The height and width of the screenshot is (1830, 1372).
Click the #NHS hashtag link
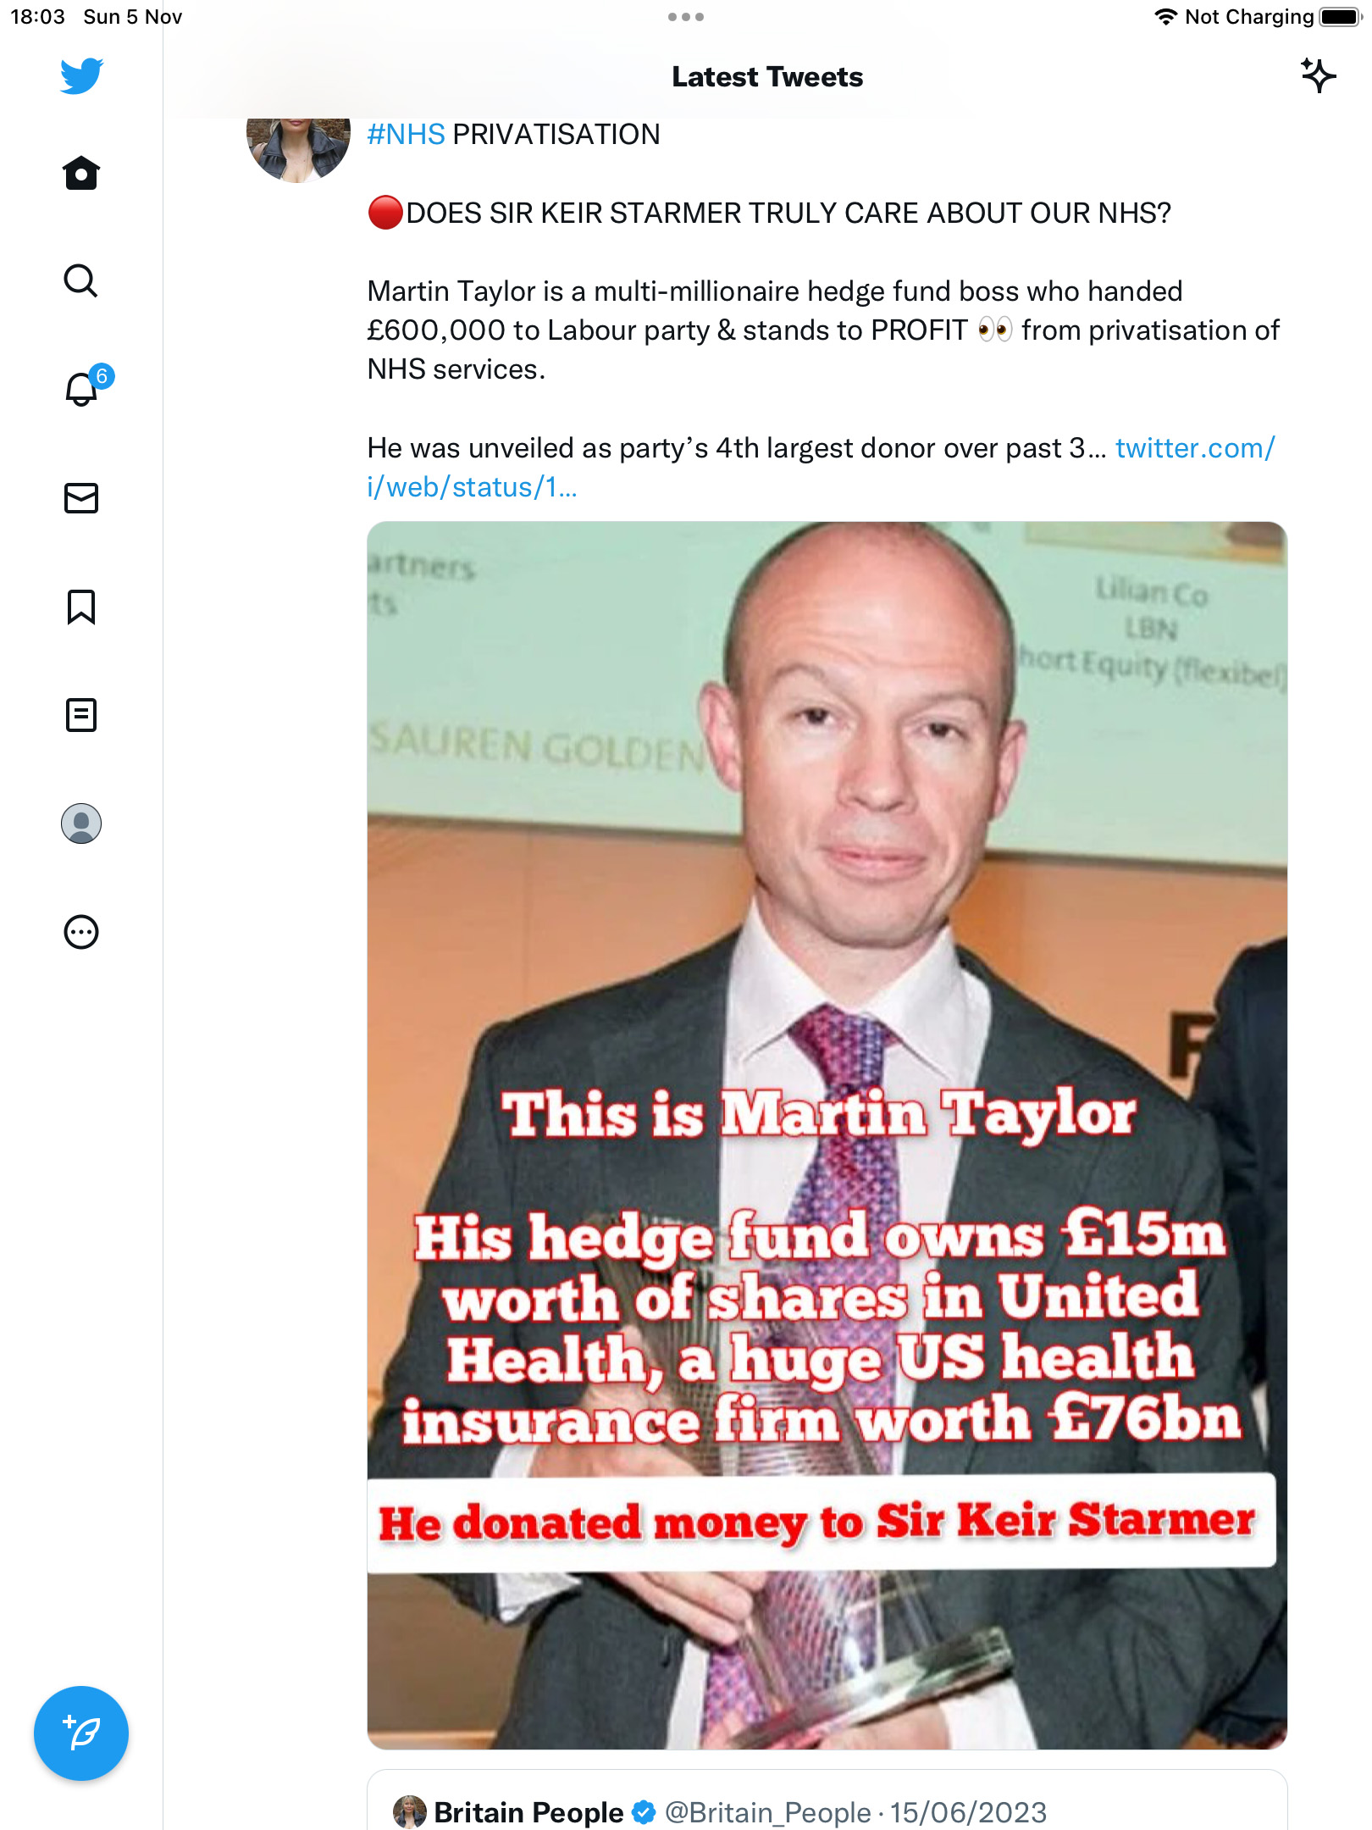click(x=406, y=134)
